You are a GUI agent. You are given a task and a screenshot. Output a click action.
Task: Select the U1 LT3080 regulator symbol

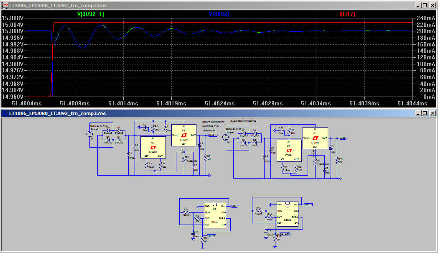pos(184,135)
